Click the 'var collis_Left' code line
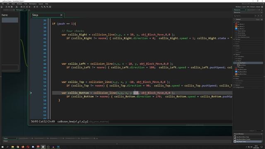The image size is (265, 149). (x=117, y=64)
